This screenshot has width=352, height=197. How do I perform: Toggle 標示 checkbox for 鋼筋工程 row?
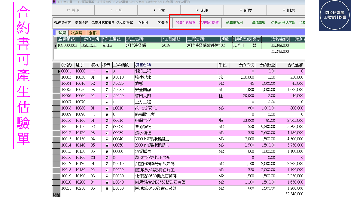pos(107,121)
